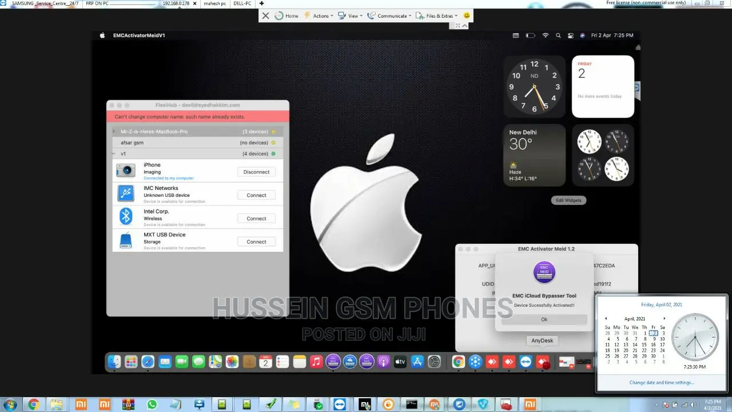Collapse the v1 device group
The width and height of the screenshot is (732, 412).
tap(113, 154)
